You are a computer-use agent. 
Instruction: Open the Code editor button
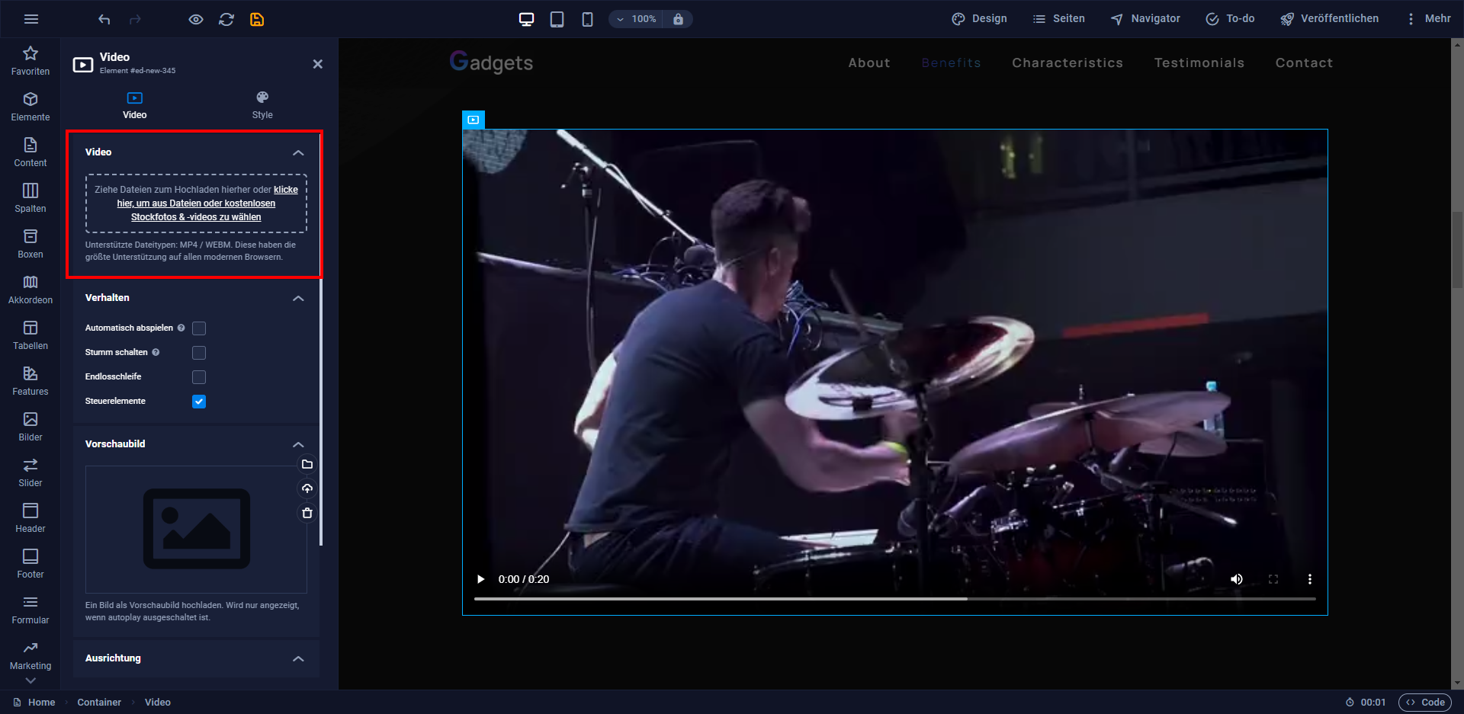tap(1426, 703)
